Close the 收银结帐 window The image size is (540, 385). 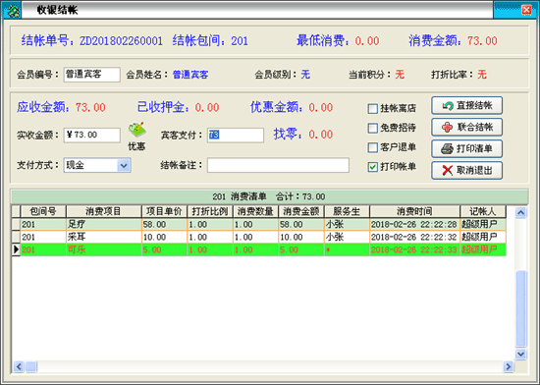[x=526, y=10]
